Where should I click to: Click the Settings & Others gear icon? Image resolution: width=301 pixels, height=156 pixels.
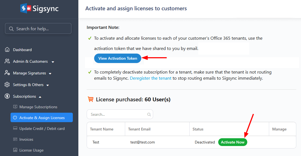(x=7, y=85)
